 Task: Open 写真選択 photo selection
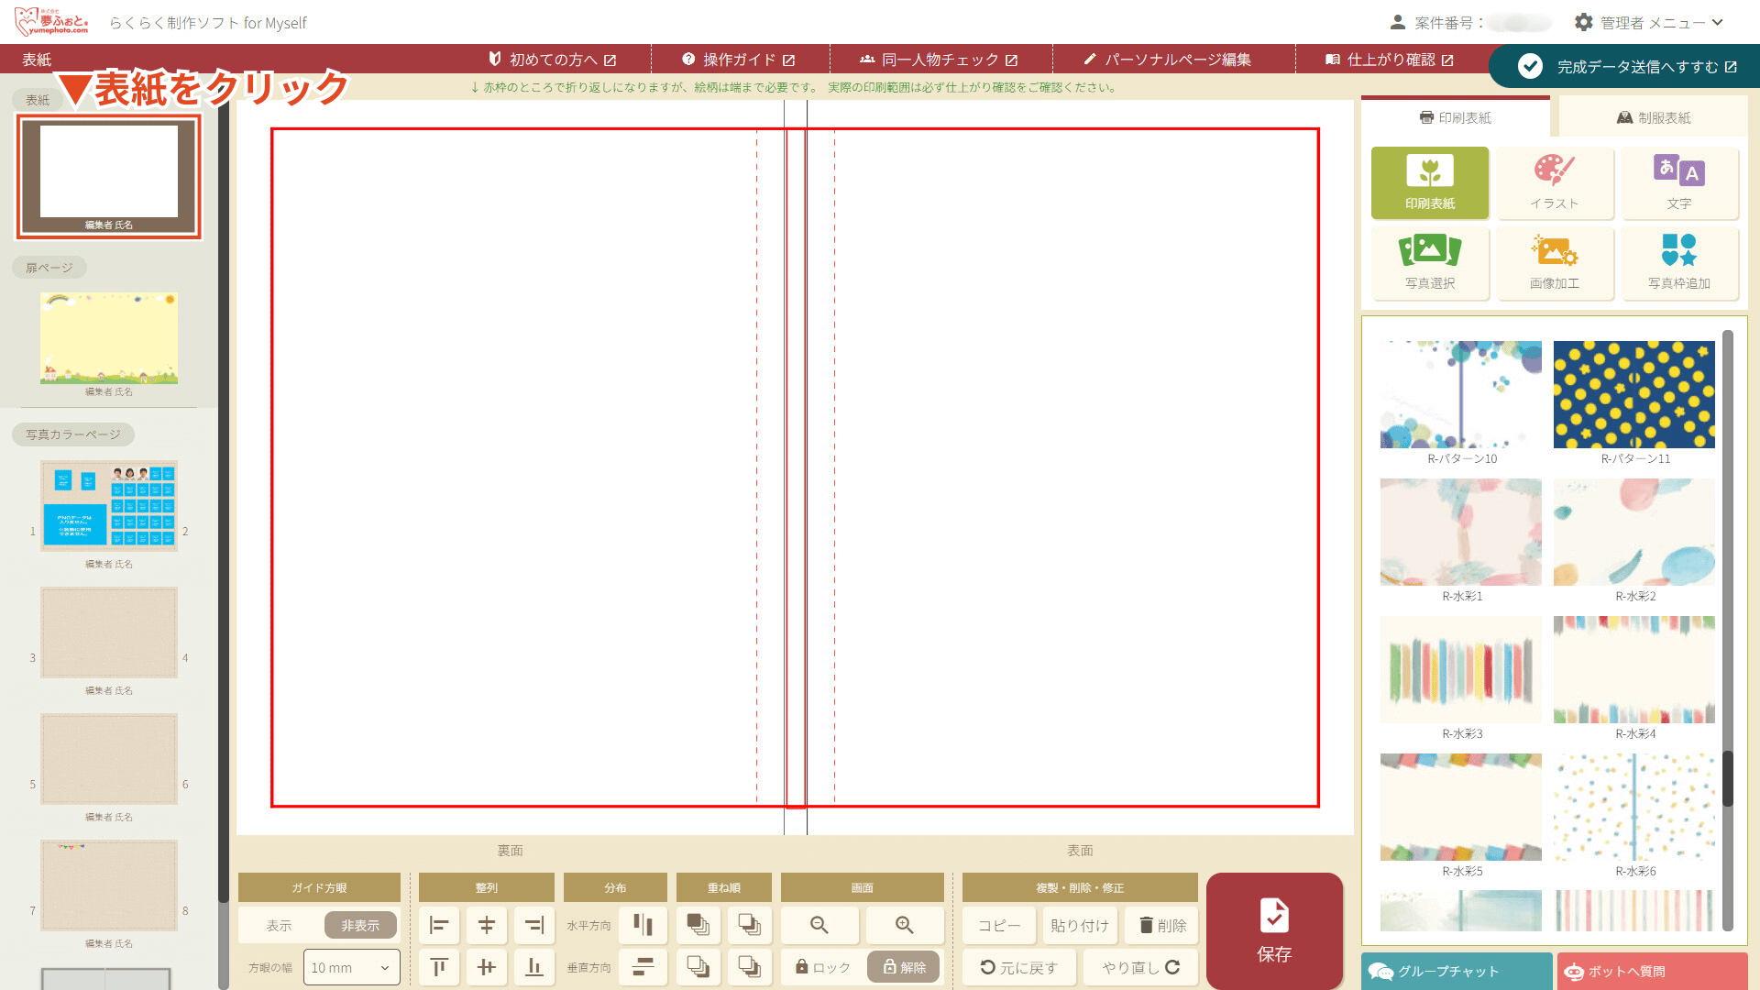click(x=1429, y=262)
